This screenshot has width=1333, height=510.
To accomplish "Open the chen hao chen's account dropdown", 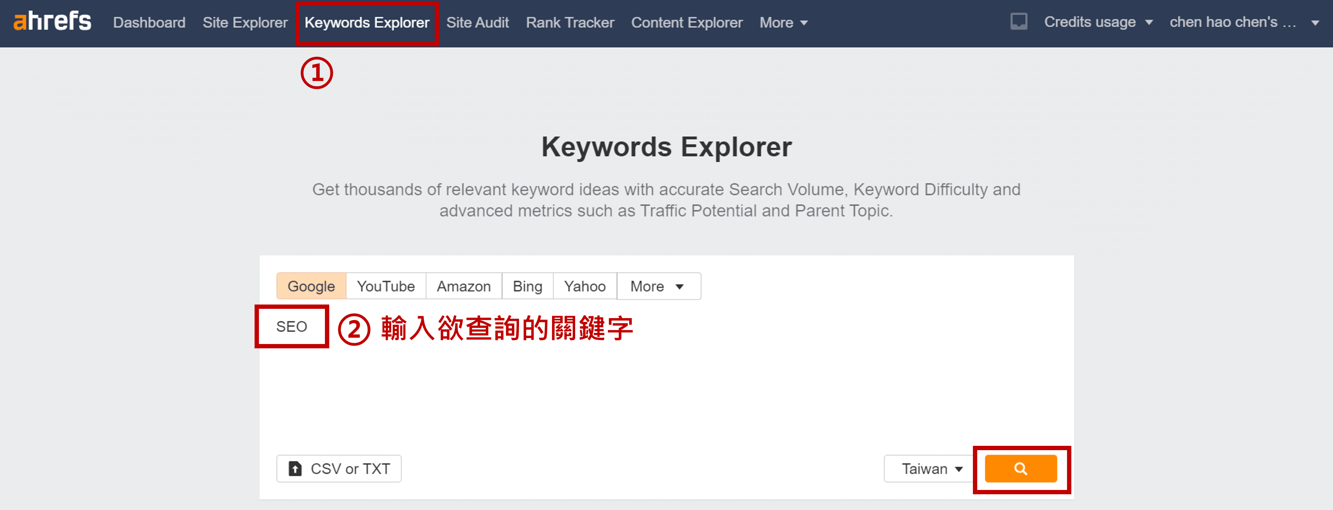I will tap(1243, 22).
